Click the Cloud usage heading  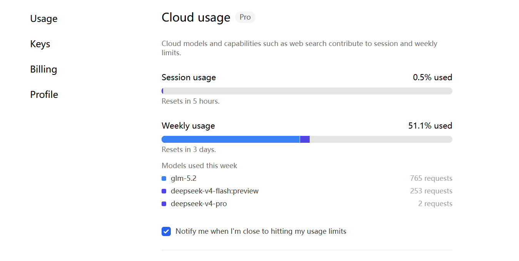[x=196, y=17]
